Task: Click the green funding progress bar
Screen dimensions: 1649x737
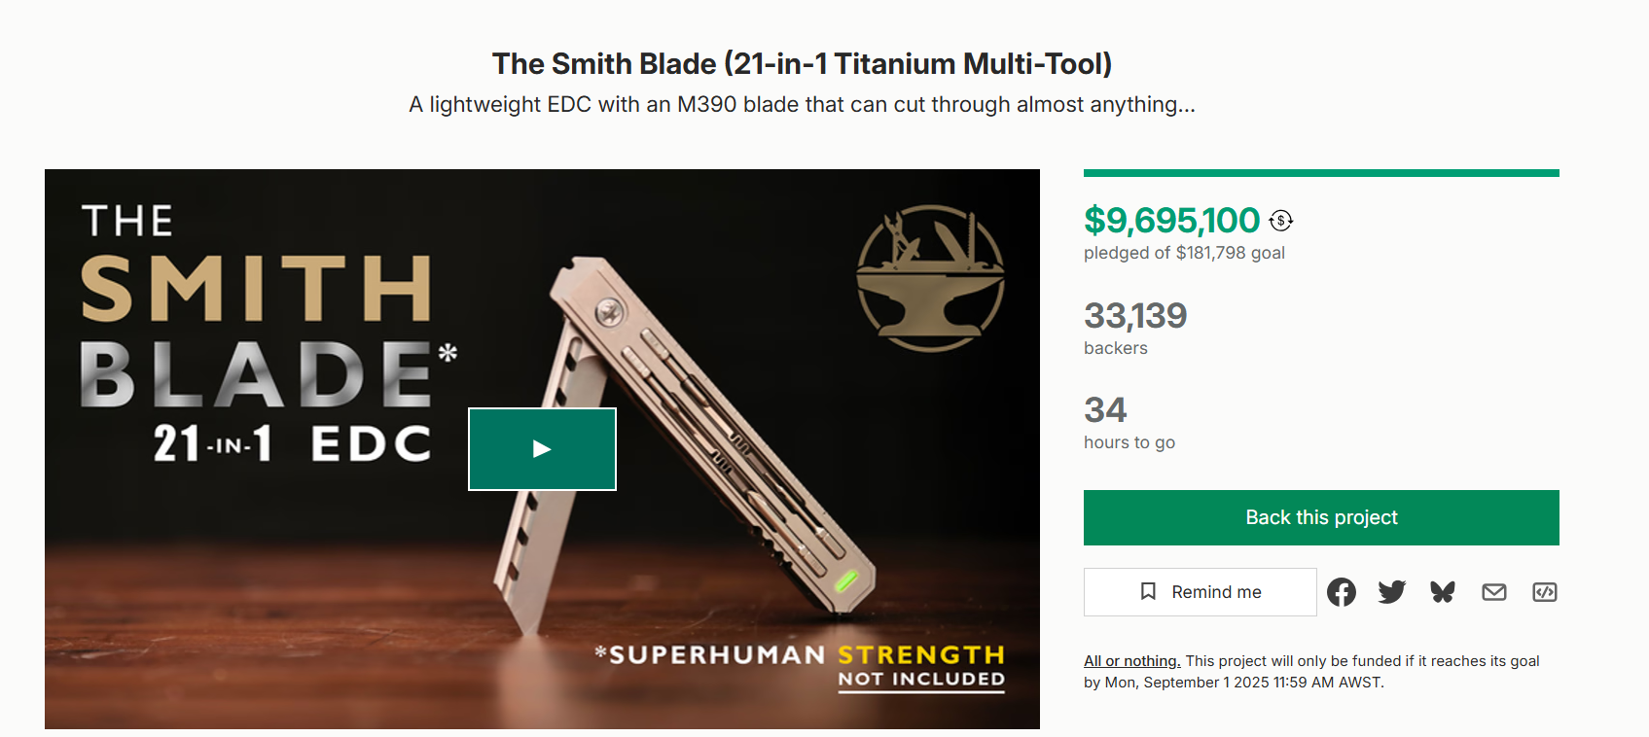Action: [1321, 171]
